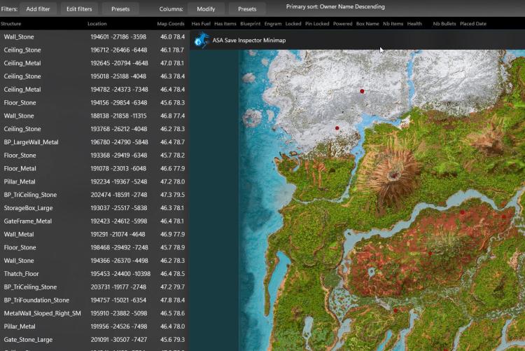Select the BP_LargeWall_Metal row
The width and height of the screenshot is (525, 351).
click(x=94, y=142)
